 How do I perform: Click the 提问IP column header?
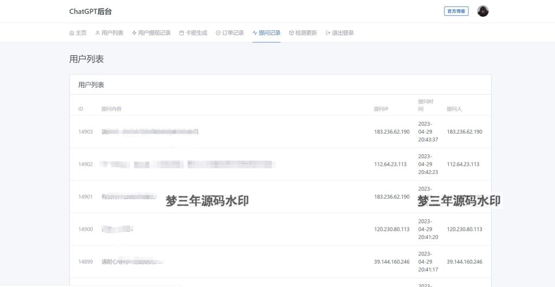coord(381,109)
